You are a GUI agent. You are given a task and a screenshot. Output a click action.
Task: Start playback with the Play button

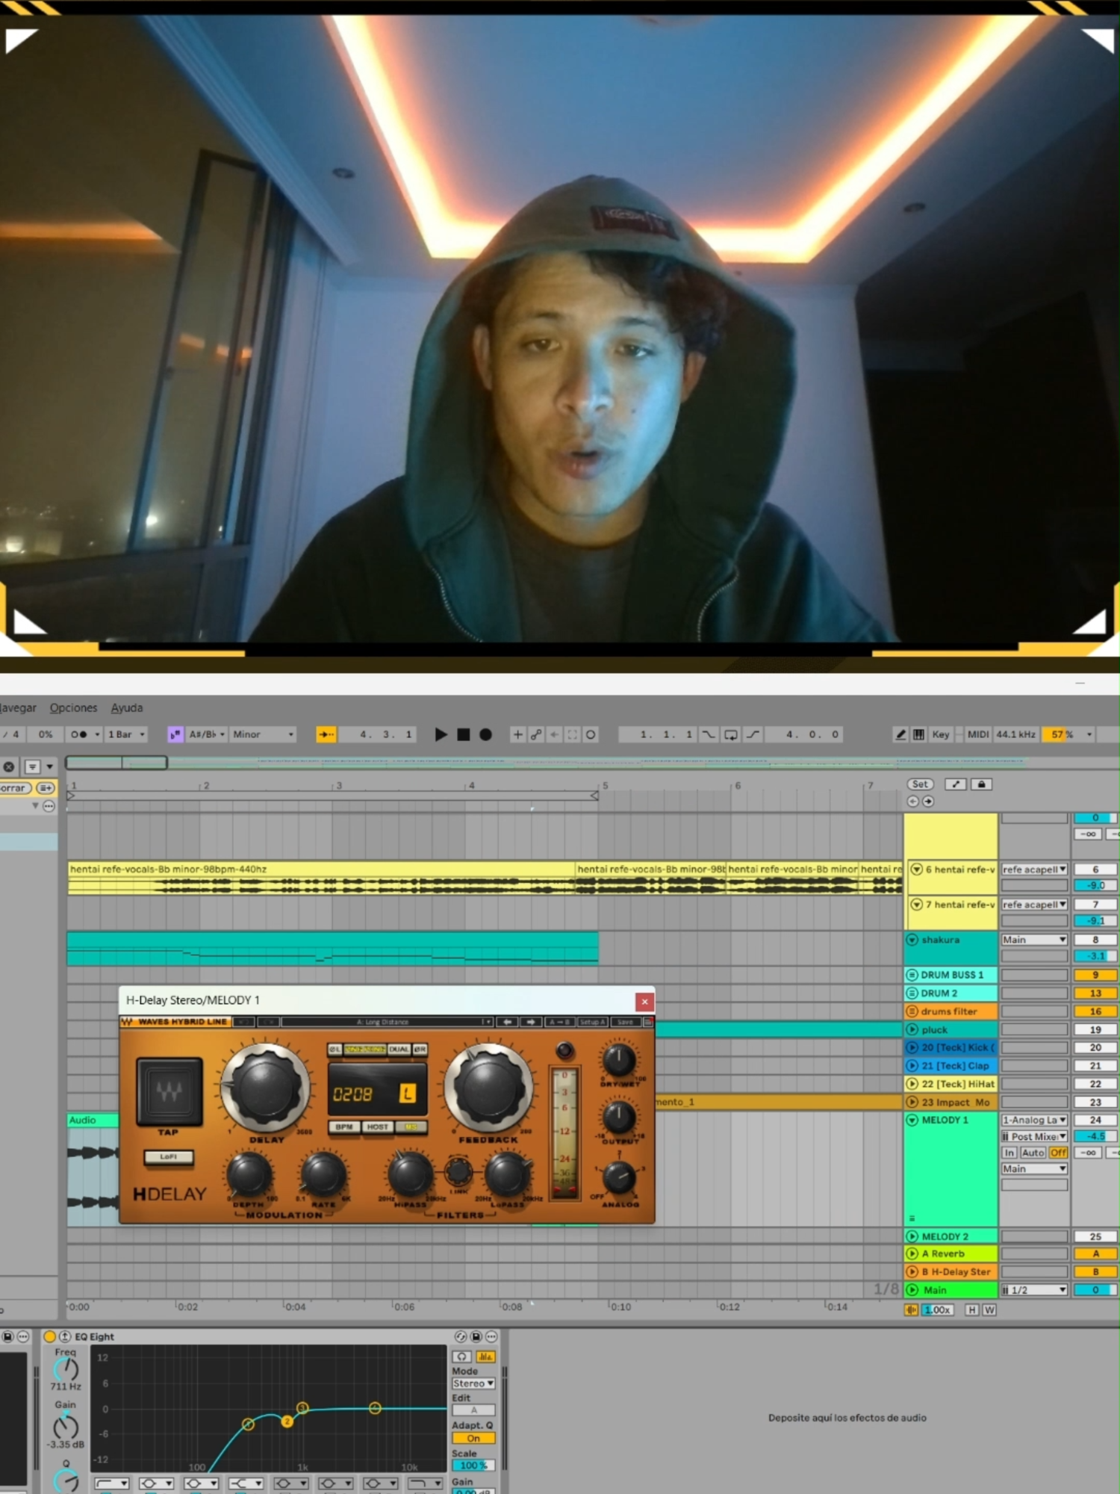point(441,734)
